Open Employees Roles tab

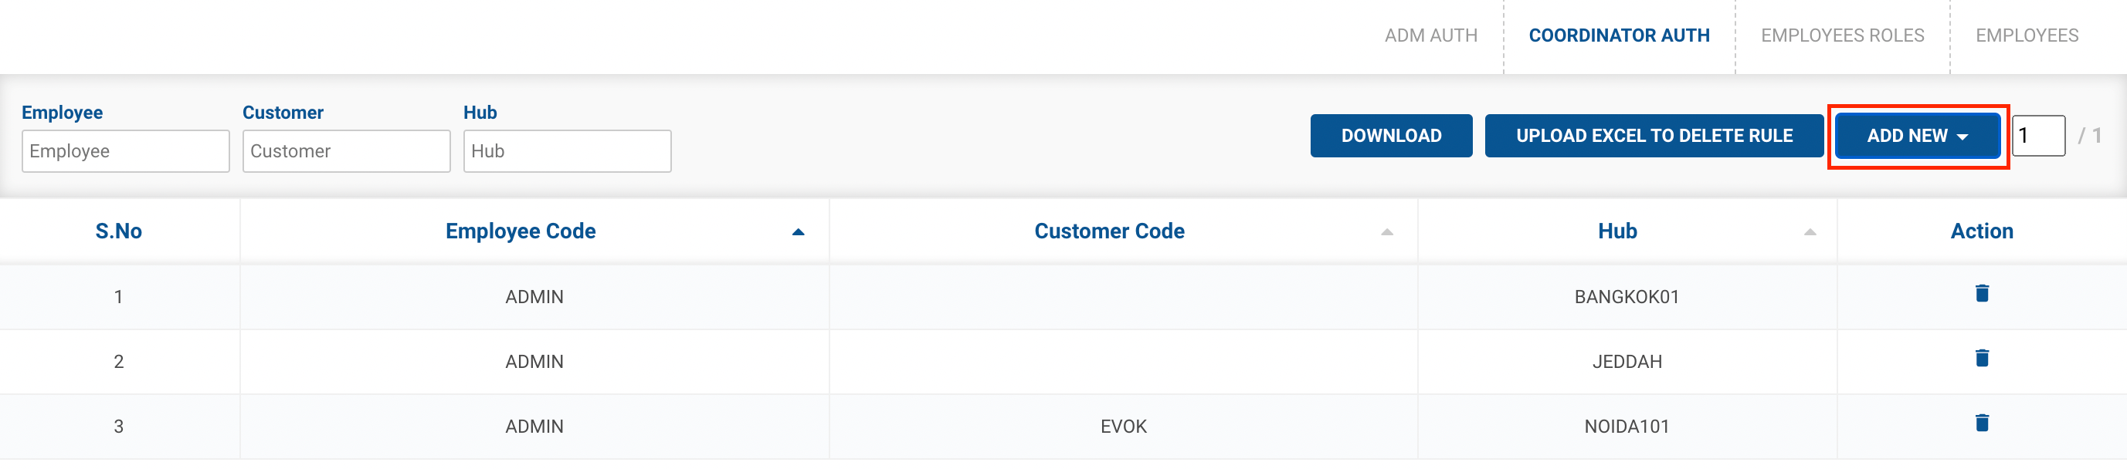(1842, 35)
